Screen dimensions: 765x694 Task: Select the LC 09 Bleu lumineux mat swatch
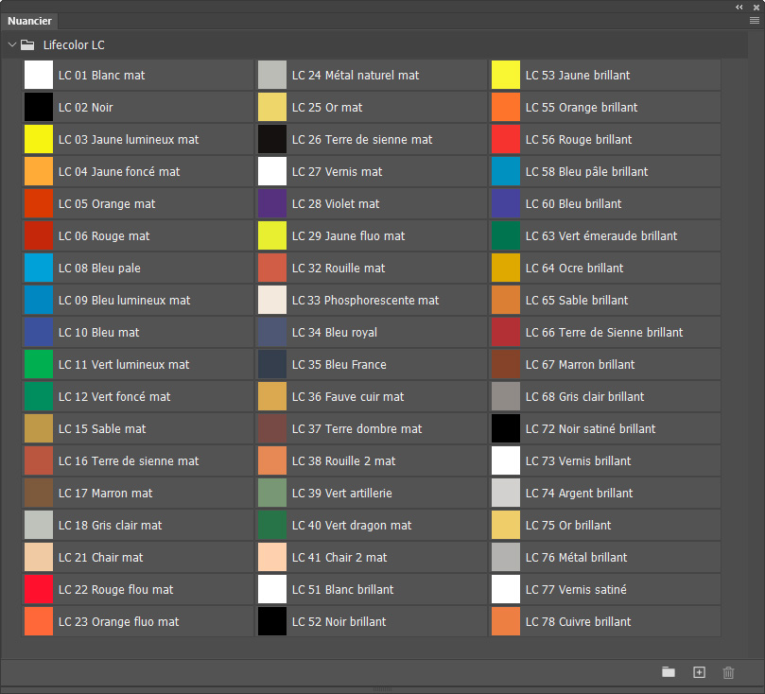[x=39, y=301]
